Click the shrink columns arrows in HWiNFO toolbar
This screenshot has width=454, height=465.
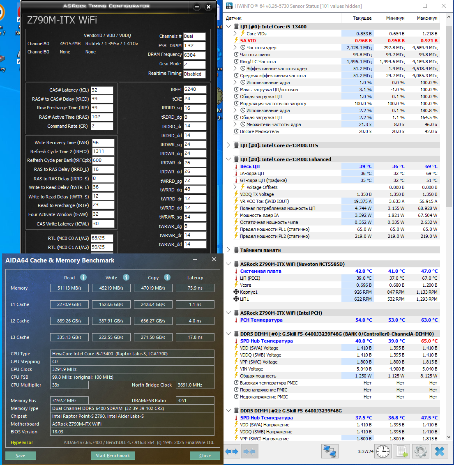pos(249,452)
